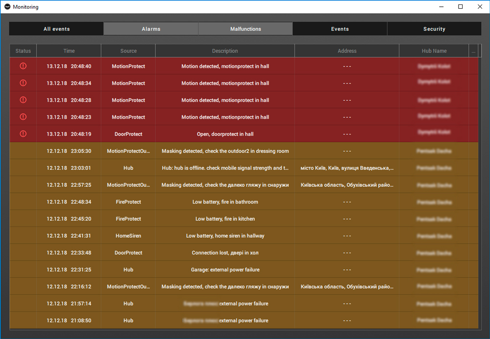Screen dimensions: 490x339
Task: Select 'Connection lost, двері in хол' row
Action: click(244, 252)
